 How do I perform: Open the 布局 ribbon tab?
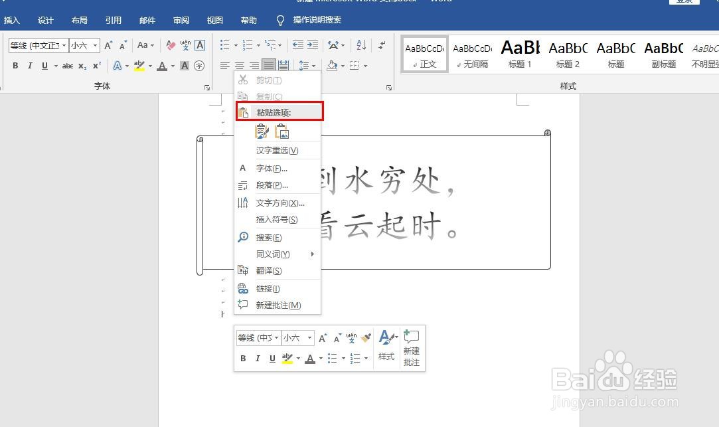tap(79, 20)
